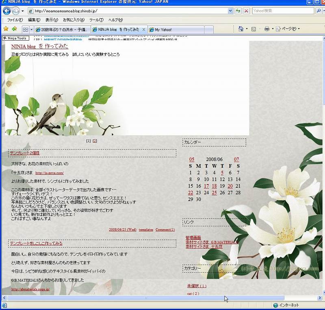Image resolution: width=325 pixels, height=310 pixels.
Task: Open the ページ(P) menu
Action: click(288, 29)
